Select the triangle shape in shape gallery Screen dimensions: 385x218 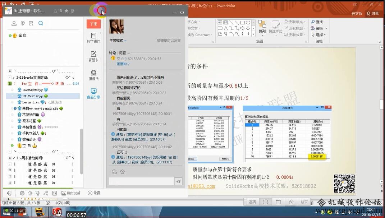[x=225, y=28]
